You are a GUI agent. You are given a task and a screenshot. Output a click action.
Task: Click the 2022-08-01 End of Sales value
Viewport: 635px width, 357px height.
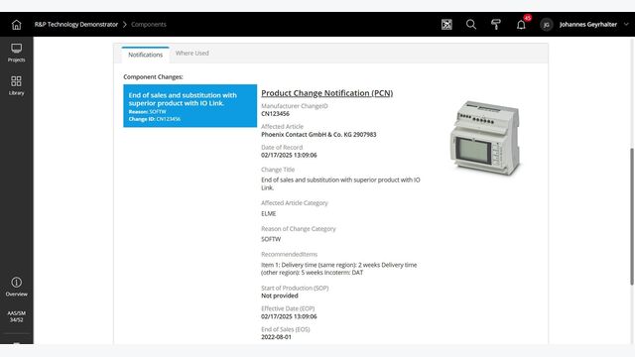click(x=276, y=337)
